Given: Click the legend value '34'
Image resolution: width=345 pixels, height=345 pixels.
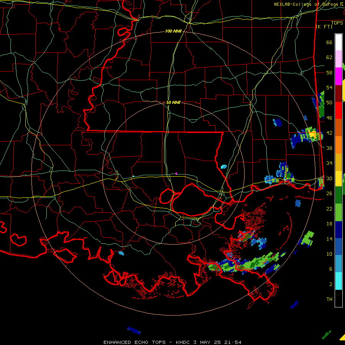Looking at the screenshot, I should click(329, 163).
